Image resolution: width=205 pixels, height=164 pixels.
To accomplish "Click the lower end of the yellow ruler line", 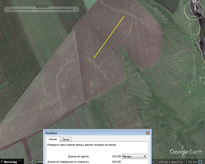I will point(94,58).
